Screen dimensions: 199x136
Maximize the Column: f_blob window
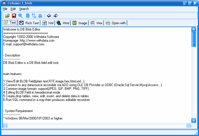tap(190, 3)
